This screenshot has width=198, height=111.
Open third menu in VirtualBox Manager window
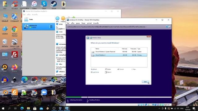click(x=35, y=14)
